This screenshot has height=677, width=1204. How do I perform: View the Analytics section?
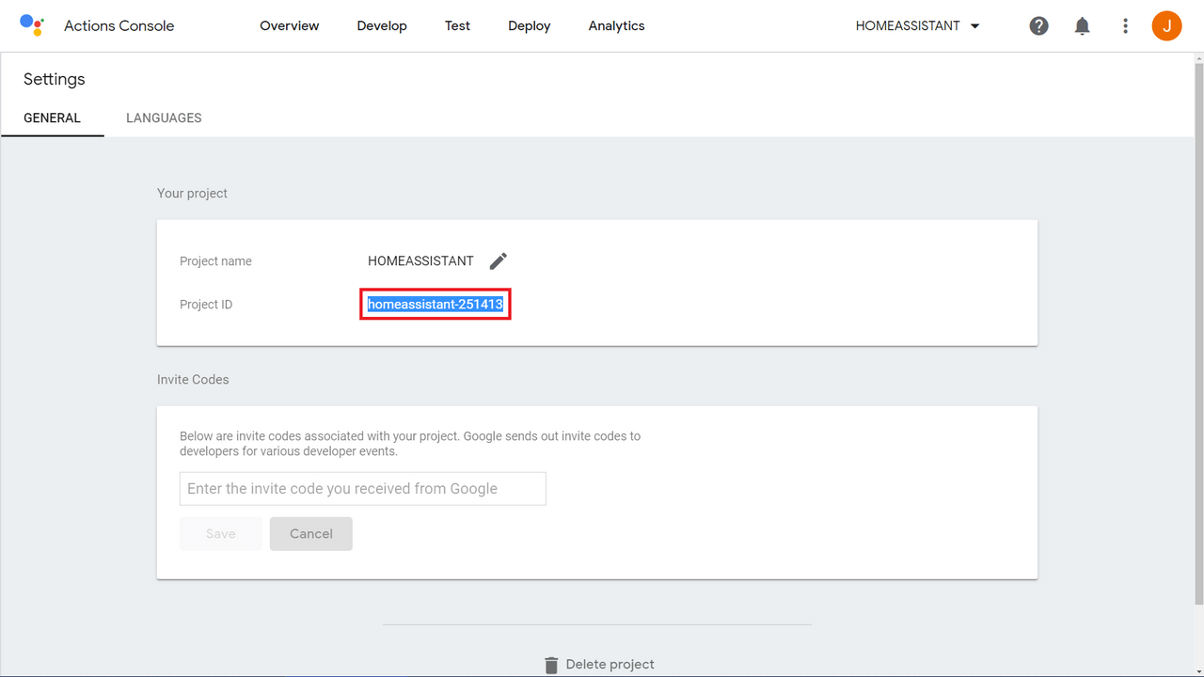coord(617,26)
